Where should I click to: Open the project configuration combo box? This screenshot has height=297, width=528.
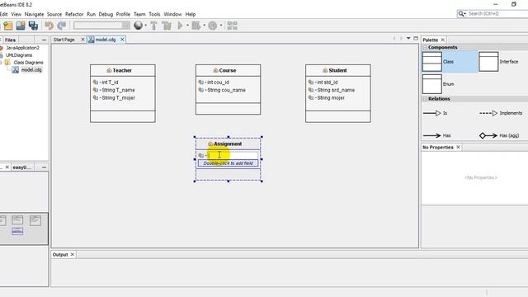pyautogui.click(x=101, y=26)
